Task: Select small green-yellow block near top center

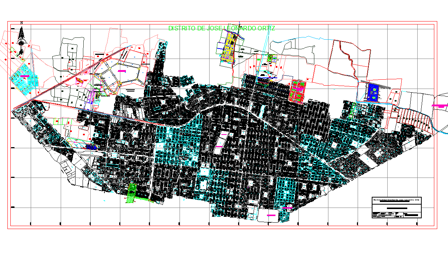Action: coord(273,58)
